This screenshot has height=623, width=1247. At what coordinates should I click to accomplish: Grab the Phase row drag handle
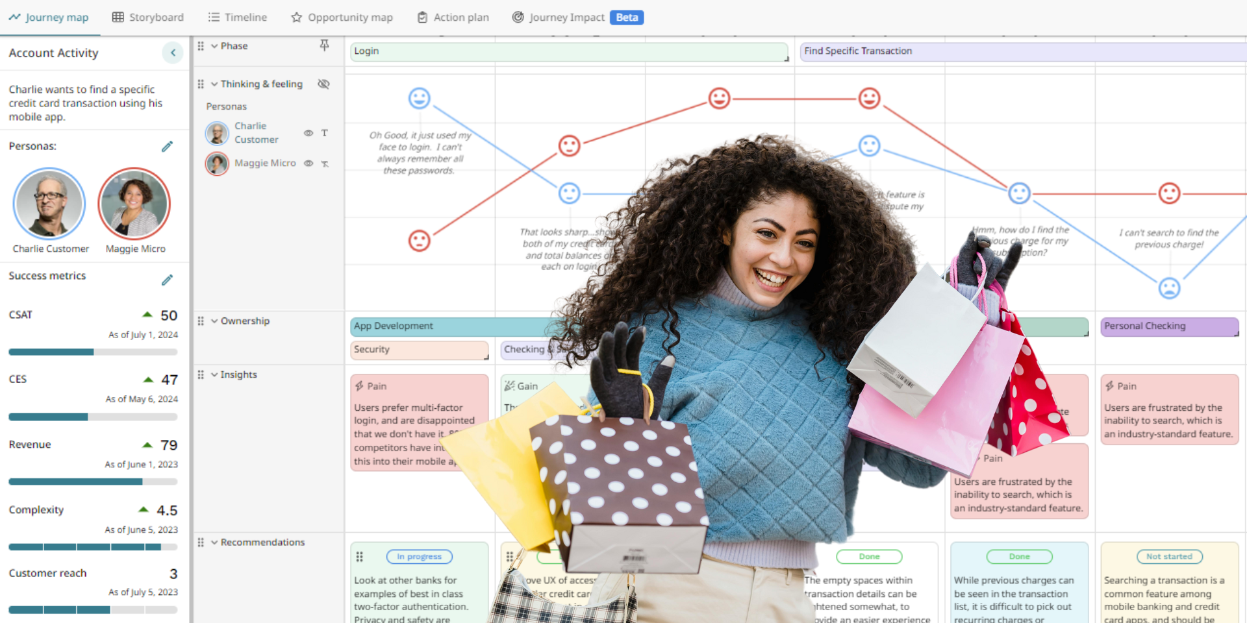pos(201,46)
